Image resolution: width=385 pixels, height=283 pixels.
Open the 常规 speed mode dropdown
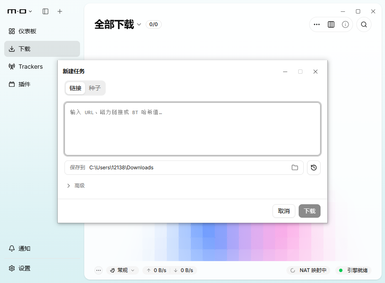click(x=123, y=270)
